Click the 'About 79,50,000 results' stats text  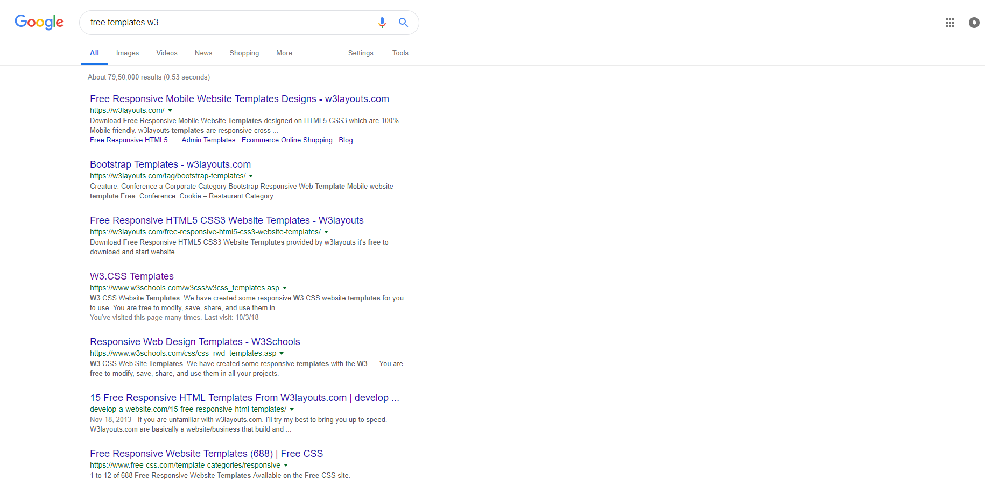(149, 77)
